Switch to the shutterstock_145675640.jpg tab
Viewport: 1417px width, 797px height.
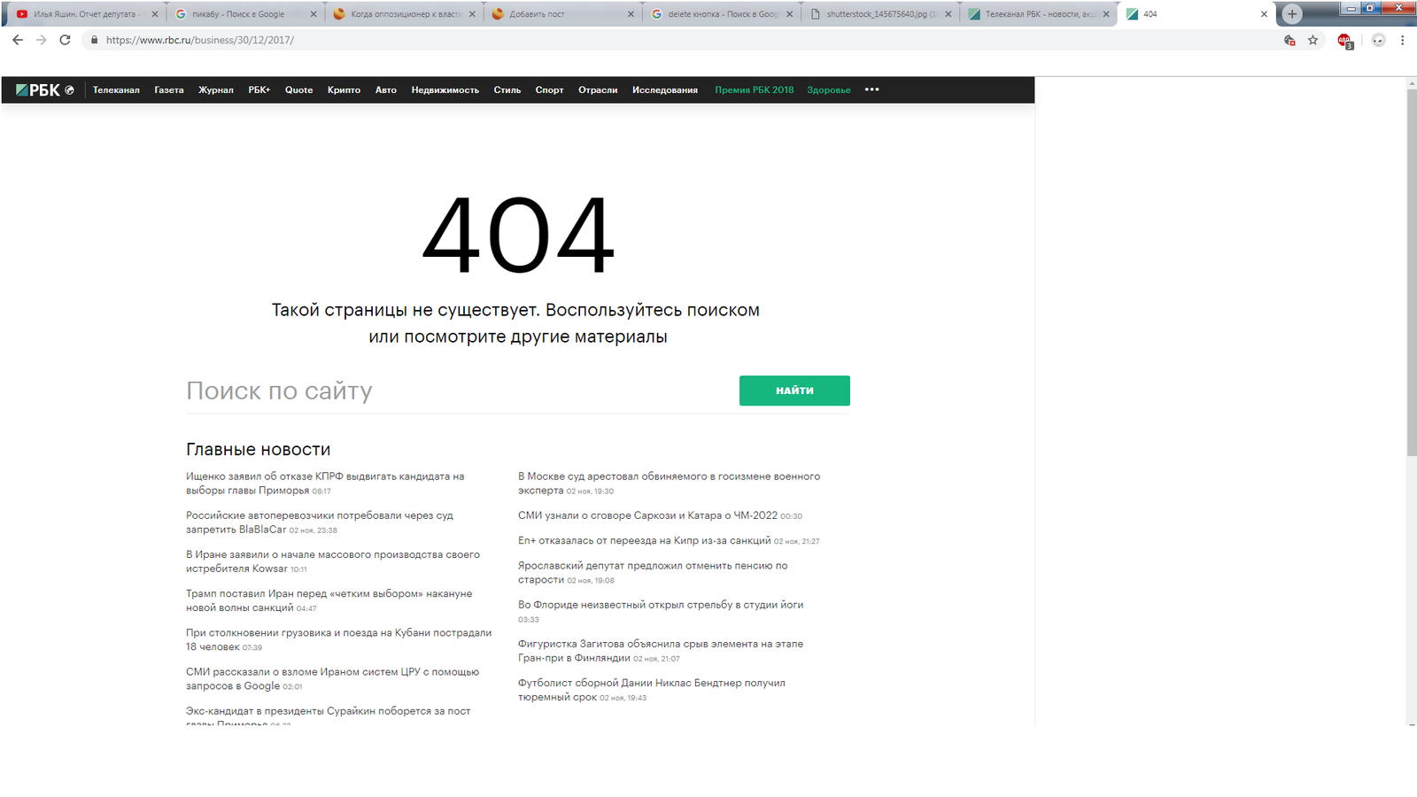tap(881, 14)
